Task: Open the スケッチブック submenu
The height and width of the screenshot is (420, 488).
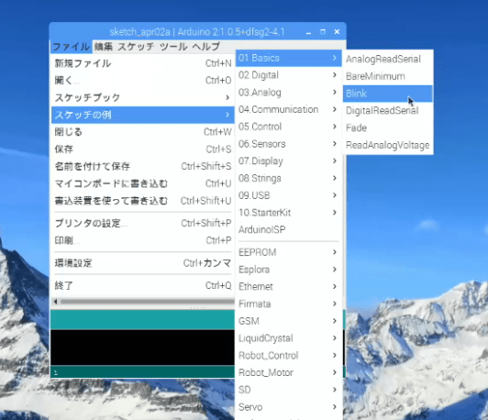Action: coord(143,98)
